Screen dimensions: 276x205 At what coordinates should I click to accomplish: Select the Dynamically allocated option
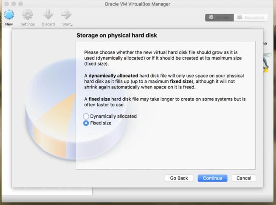(x=86, y=116)
